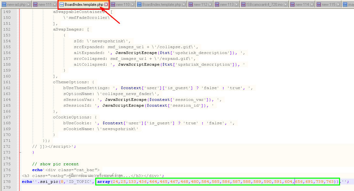Open the new 112 tab
This screenshot has width=354, height=191.
[201, 5]
